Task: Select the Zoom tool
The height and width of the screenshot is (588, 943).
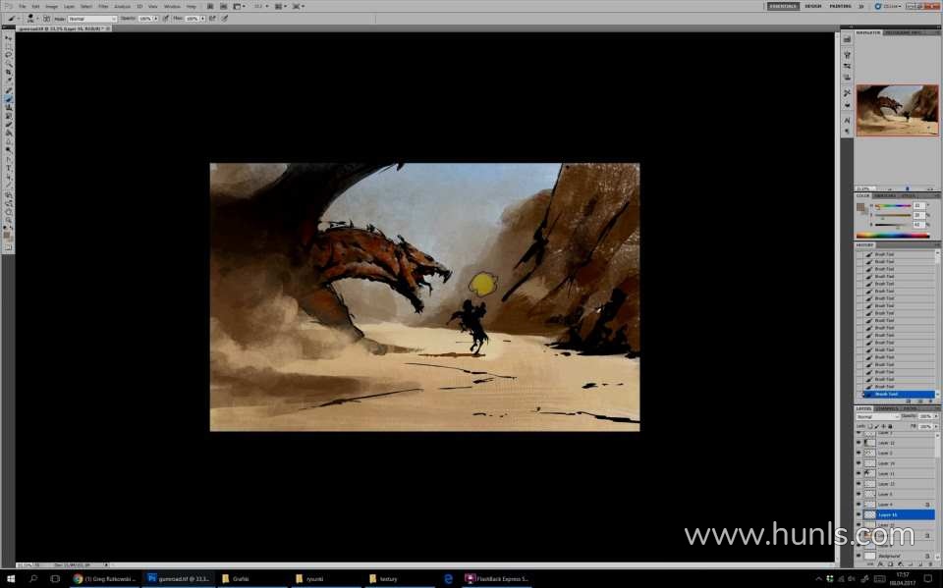Action: (x=9, y=220)
